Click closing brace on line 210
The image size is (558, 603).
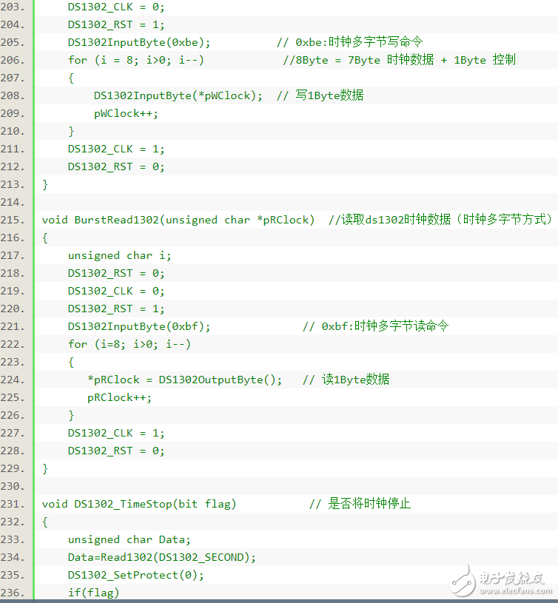[x=71, y=131]
